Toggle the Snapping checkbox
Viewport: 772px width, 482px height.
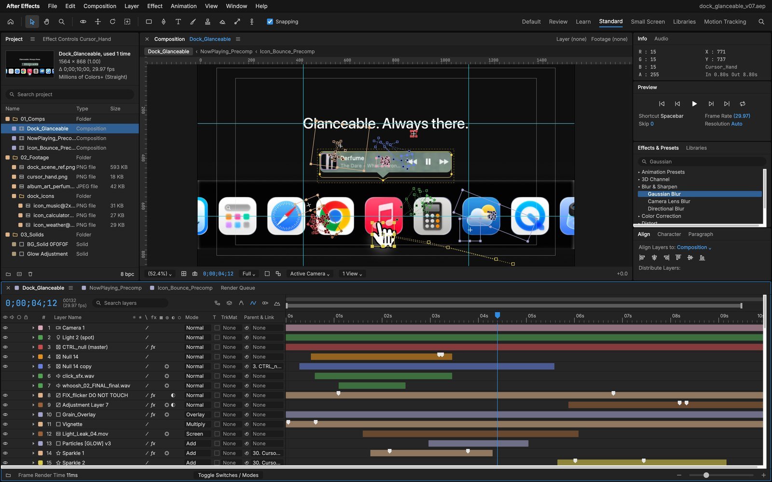click(270, 22)
